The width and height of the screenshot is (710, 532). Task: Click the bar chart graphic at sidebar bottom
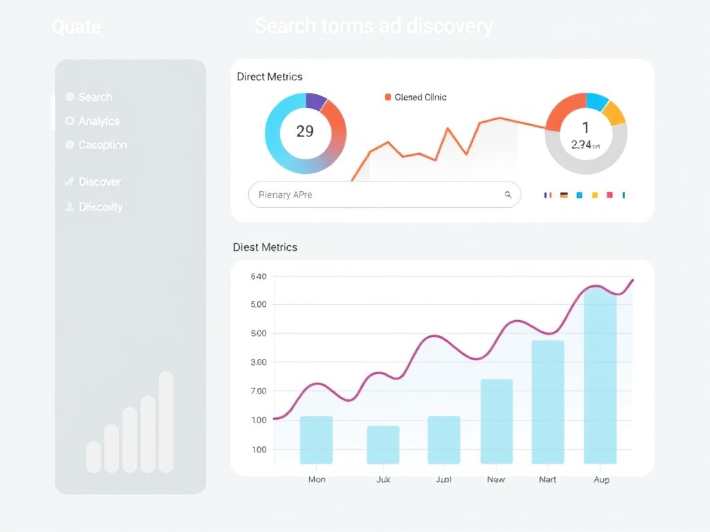(130, 423)
